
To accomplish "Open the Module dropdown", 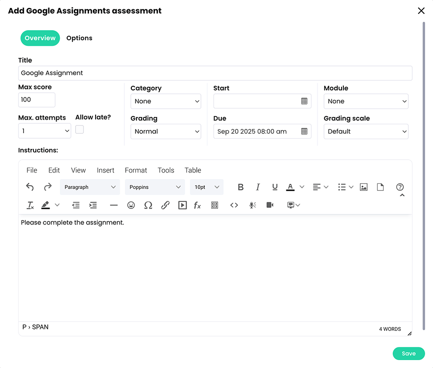I will point(366,101).
